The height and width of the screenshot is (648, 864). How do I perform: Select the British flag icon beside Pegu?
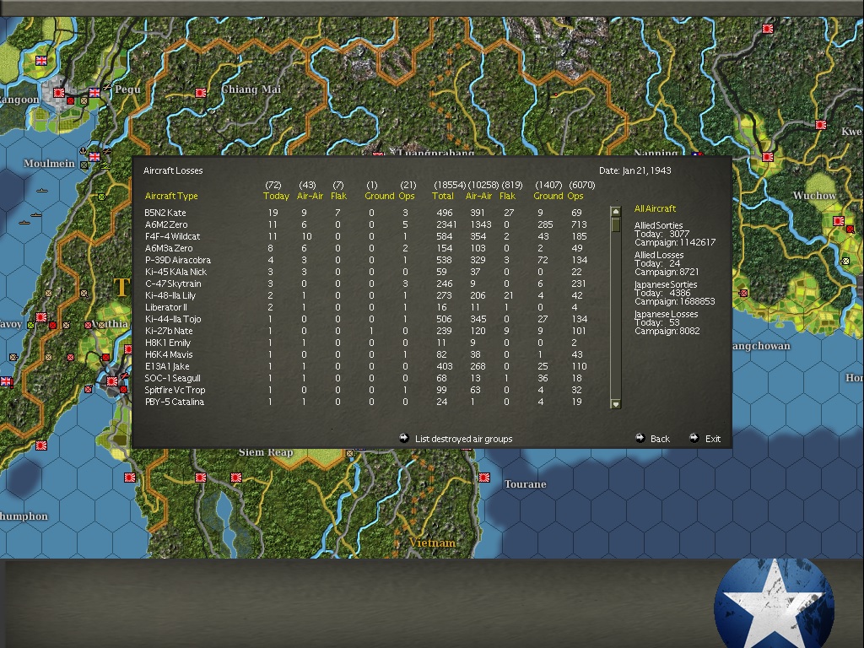[x=94, y=92]
